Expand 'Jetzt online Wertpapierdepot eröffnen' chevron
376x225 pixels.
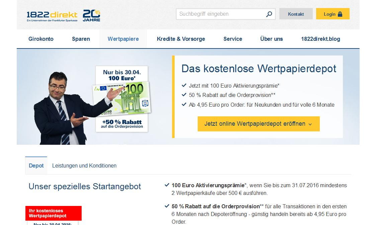(x=310, y=124)
